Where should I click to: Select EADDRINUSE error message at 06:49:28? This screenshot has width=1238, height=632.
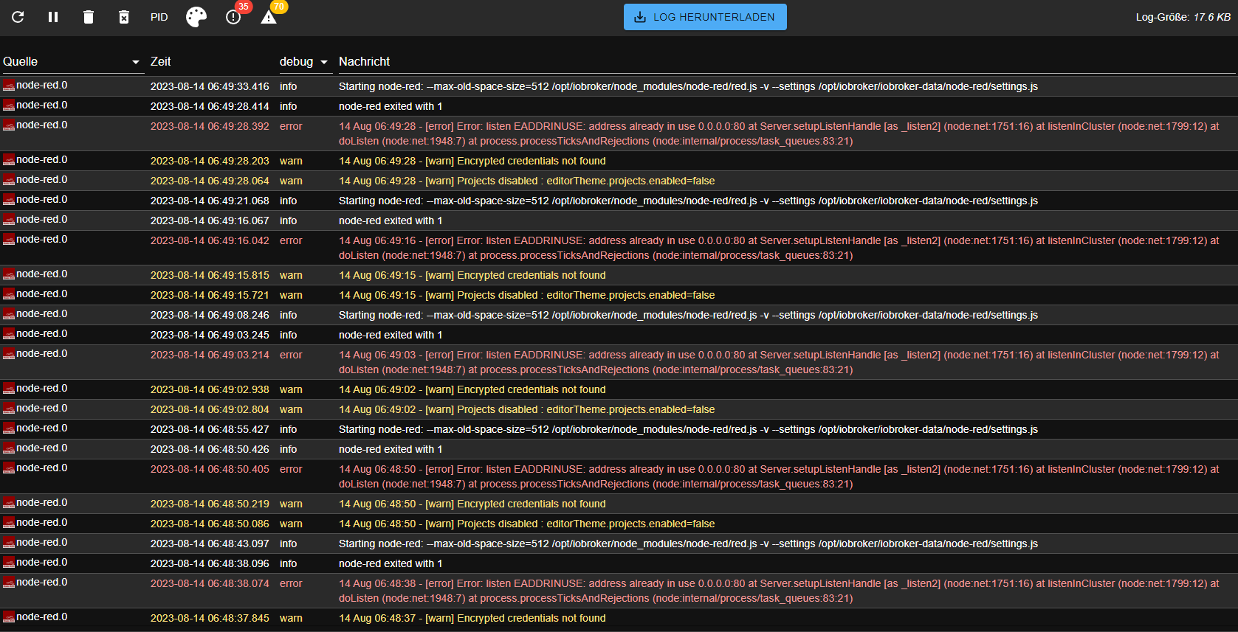click(779, 133)
